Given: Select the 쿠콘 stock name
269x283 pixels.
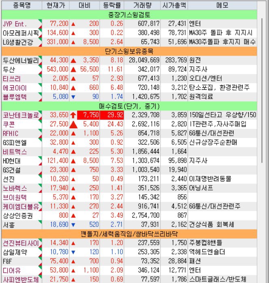Looking at the screenshot, I should coord(9,124).
